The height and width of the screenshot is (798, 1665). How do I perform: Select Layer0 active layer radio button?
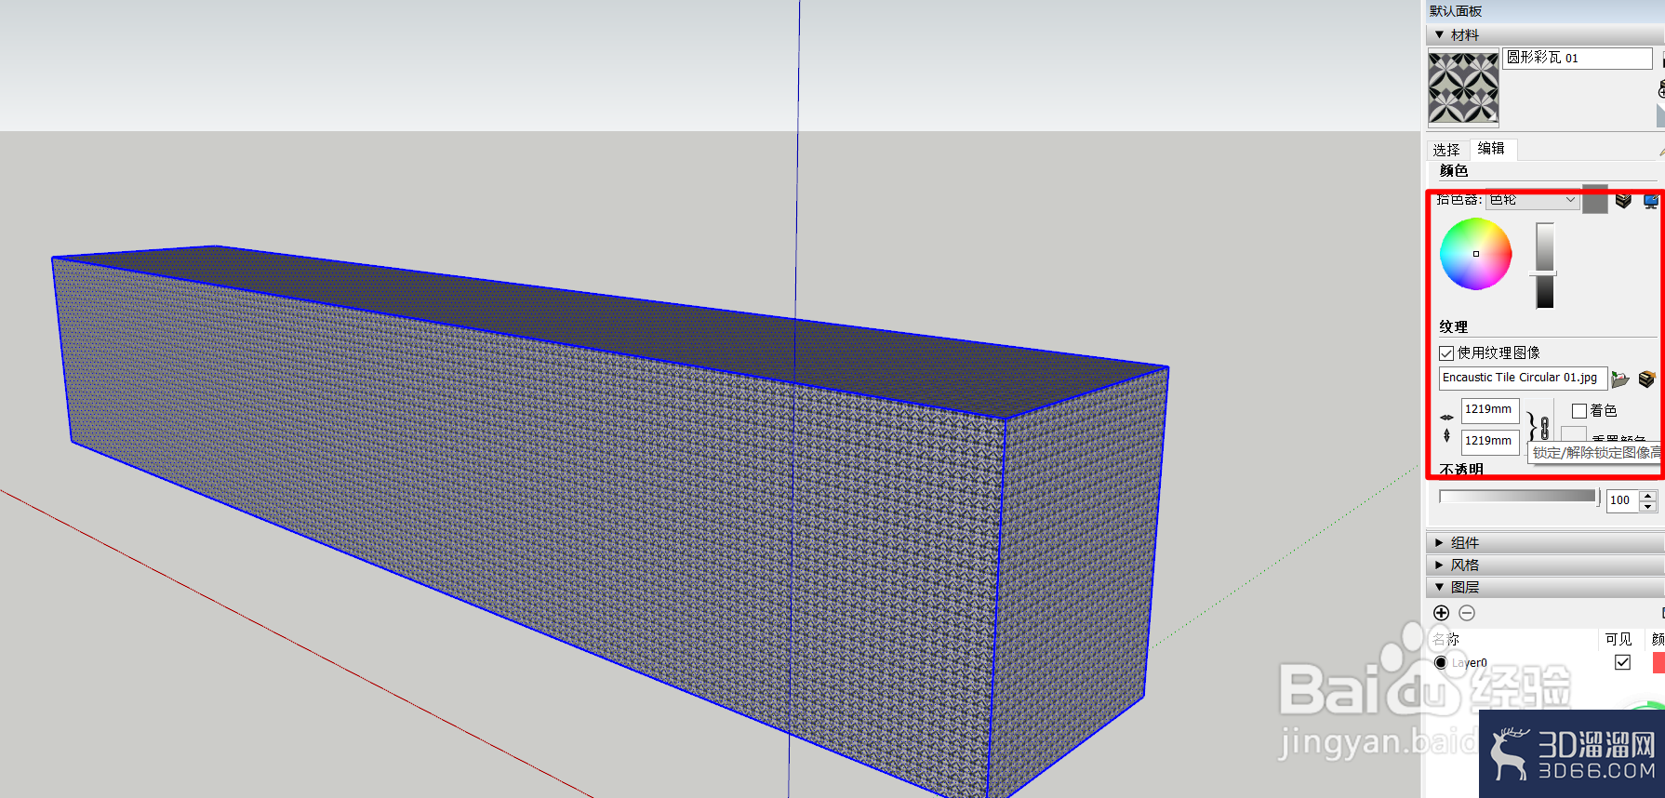point(1441,662)
